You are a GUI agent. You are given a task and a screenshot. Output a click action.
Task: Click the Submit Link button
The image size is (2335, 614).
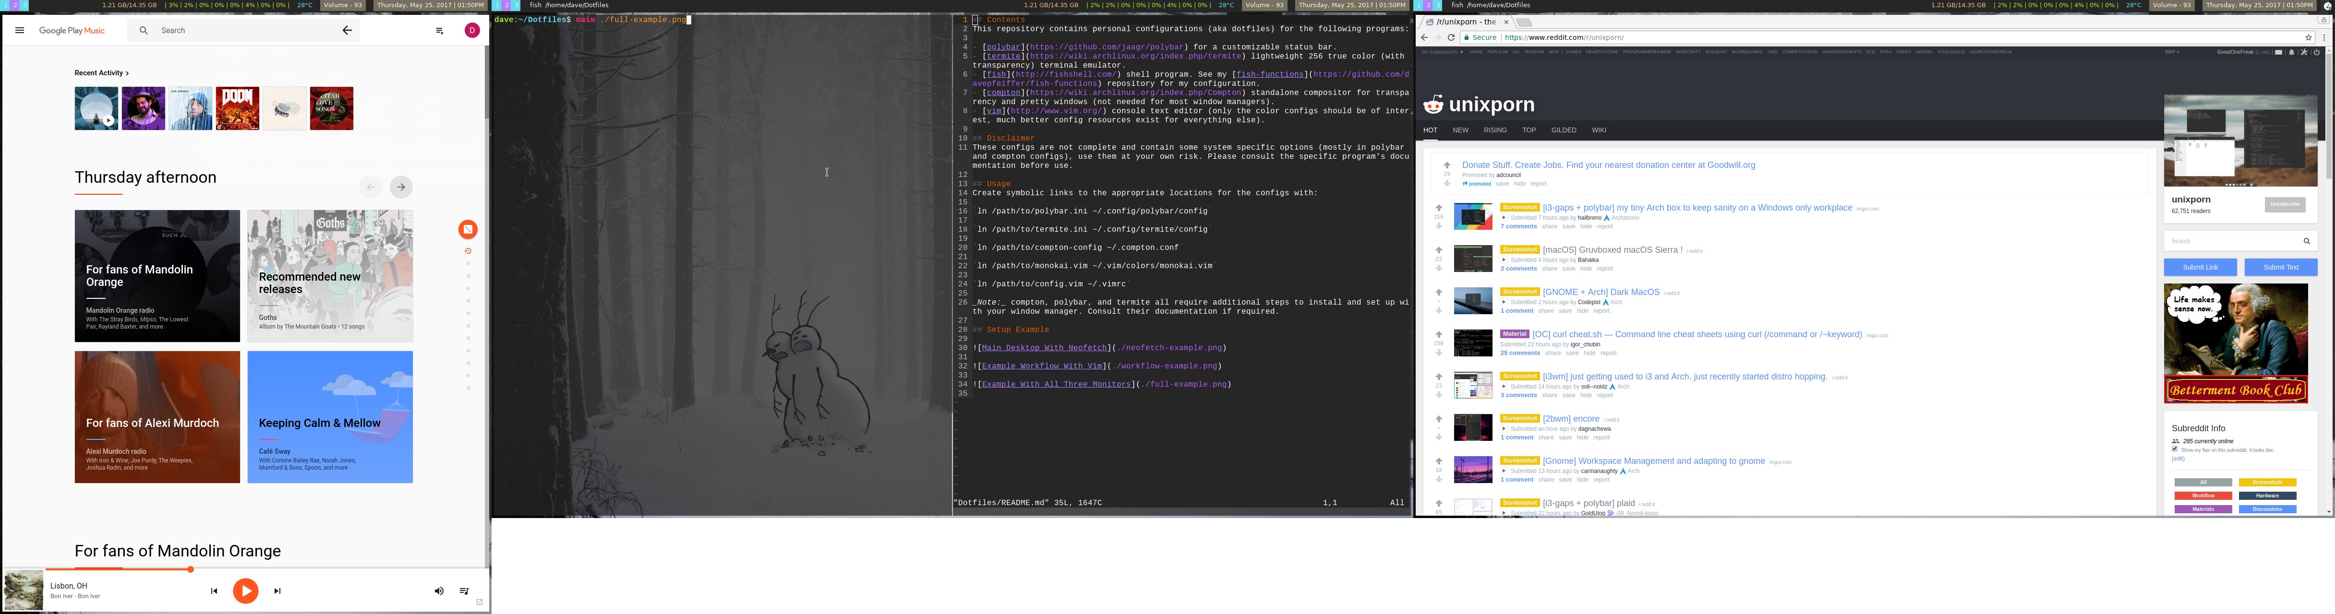coord(2200,267)
